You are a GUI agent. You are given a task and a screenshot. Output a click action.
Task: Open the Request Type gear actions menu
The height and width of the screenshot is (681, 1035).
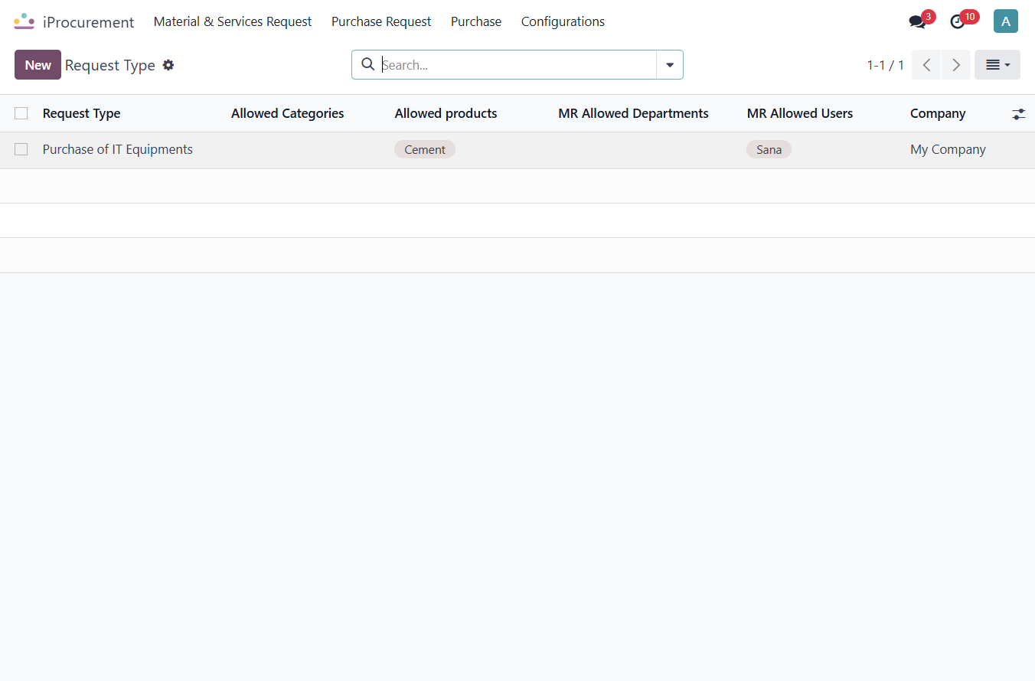coord(168,65)
